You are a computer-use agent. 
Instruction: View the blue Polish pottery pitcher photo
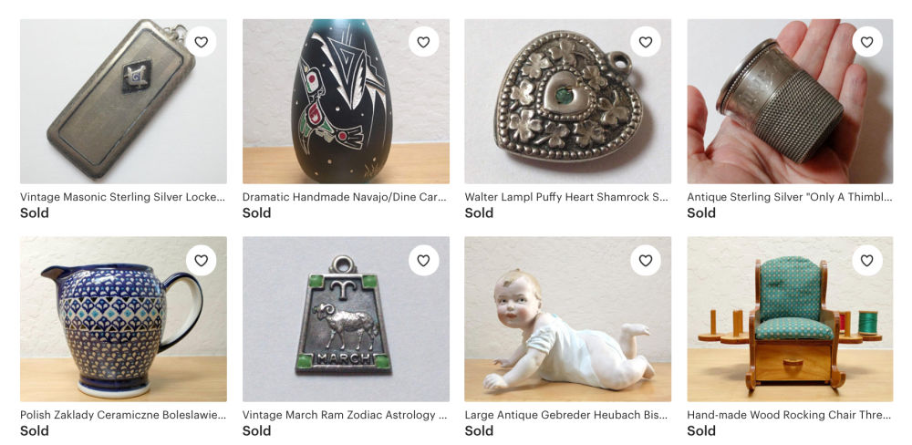pyautogui.click(x=123, y=319)
